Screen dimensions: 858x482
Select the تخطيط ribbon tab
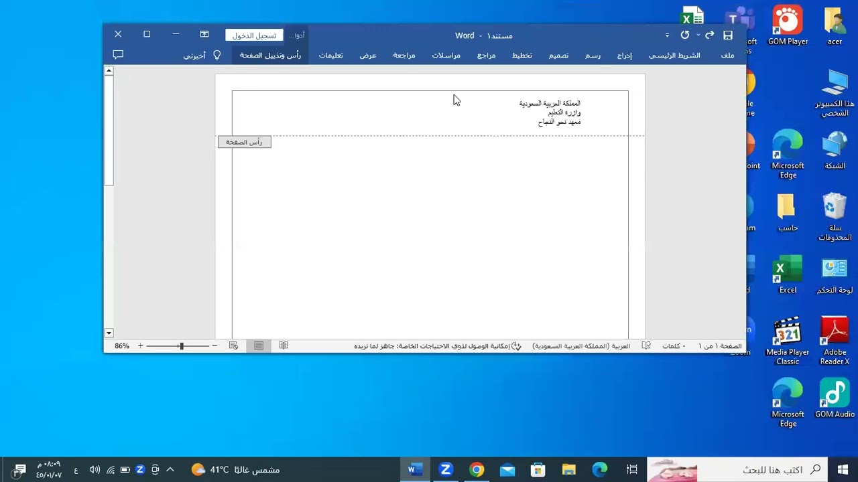click(x=522, y=55)
